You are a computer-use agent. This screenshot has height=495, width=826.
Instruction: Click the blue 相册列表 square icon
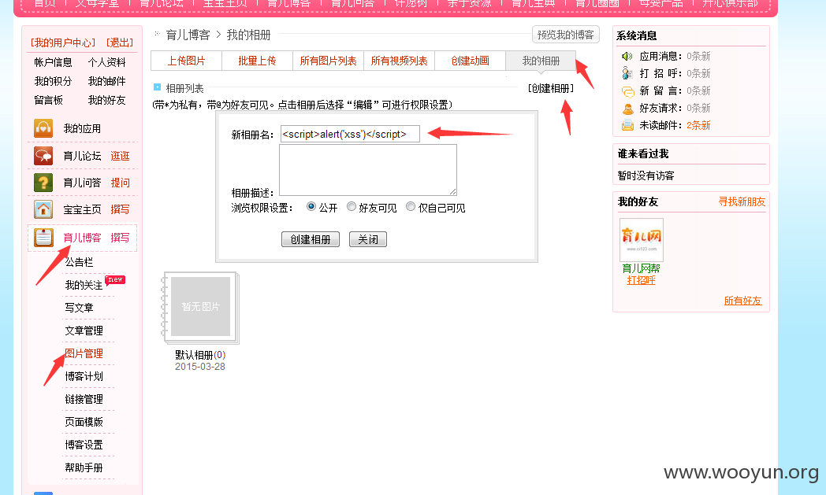157,87
